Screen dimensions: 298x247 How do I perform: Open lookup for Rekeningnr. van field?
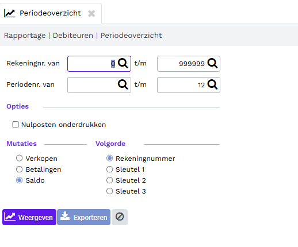pos(123,63)
